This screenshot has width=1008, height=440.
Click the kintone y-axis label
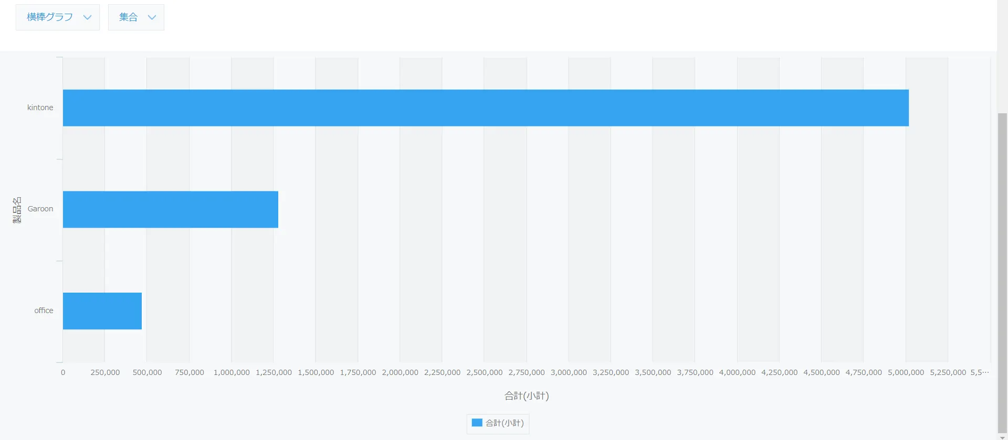click(40, 108)
